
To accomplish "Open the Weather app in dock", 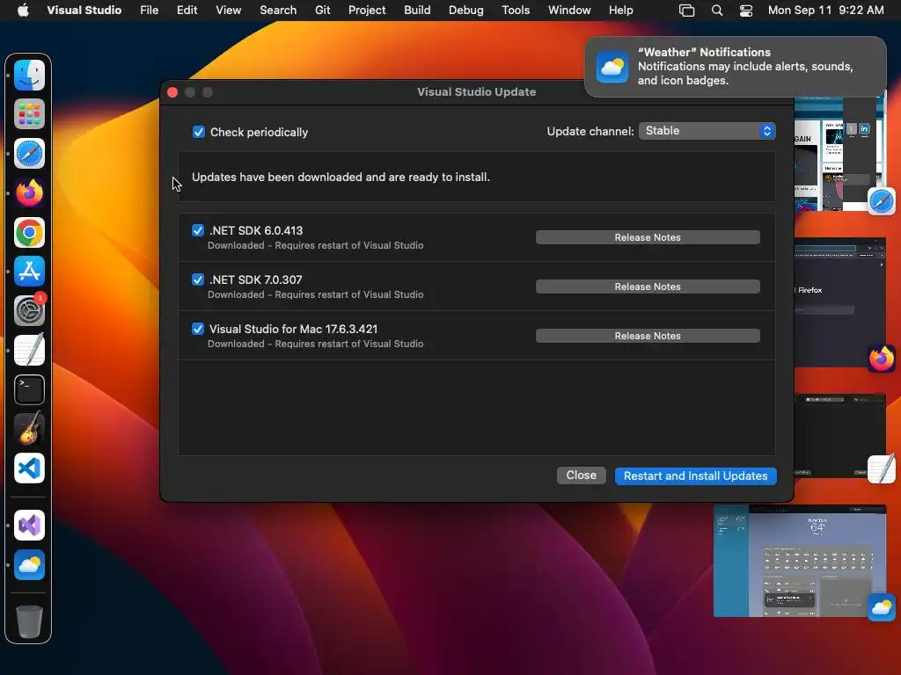I will (x=29, y=565).
